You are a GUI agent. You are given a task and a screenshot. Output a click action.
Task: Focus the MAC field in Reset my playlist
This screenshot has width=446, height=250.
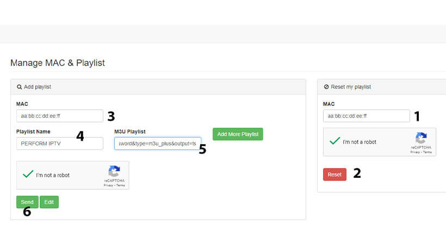tap(367, 116)
